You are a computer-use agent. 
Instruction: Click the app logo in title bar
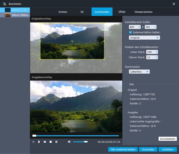tap(4, 4)
